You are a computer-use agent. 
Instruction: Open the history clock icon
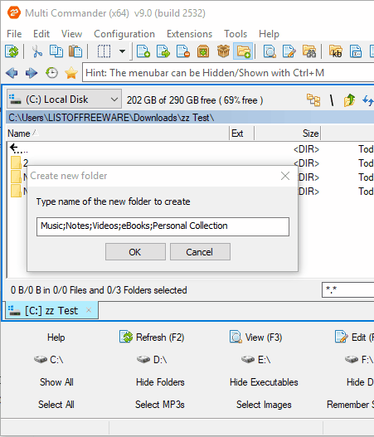coord(51,73)
